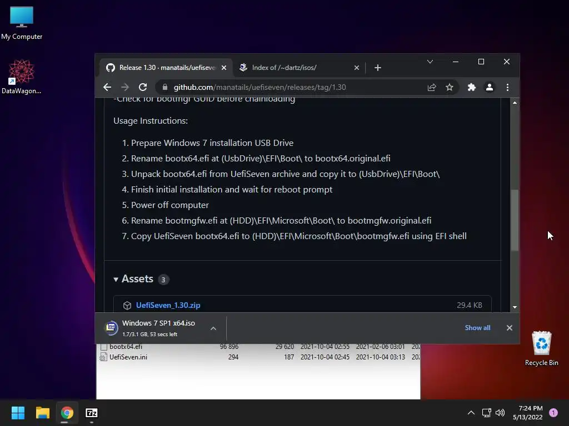Bookmark this tab with the star

pyautogui.click(x=449, y=87)
